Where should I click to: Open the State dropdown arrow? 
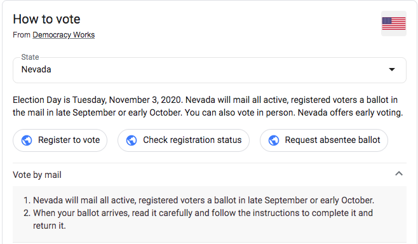[x=391, y=70]
